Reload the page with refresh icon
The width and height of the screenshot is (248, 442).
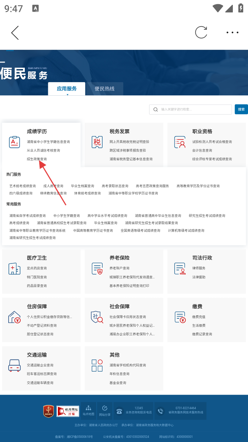(x=201, y=32)
